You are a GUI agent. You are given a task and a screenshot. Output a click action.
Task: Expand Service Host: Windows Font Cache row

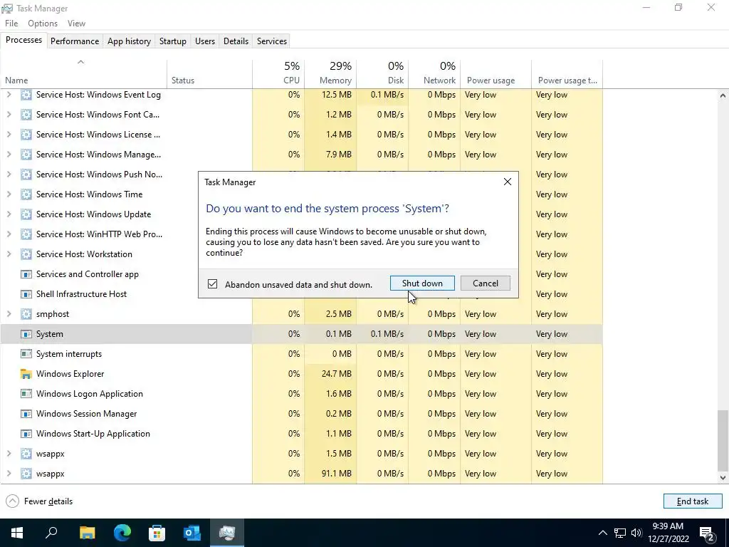[9, 115]
